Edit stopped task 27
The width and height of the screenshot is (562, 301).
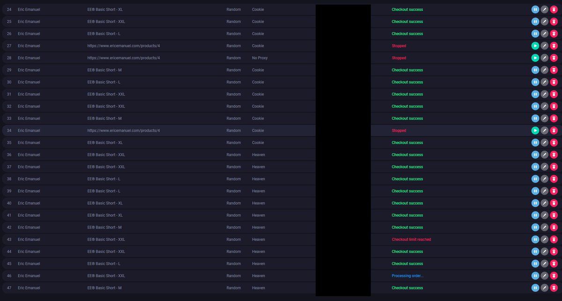tap(544, 46)
